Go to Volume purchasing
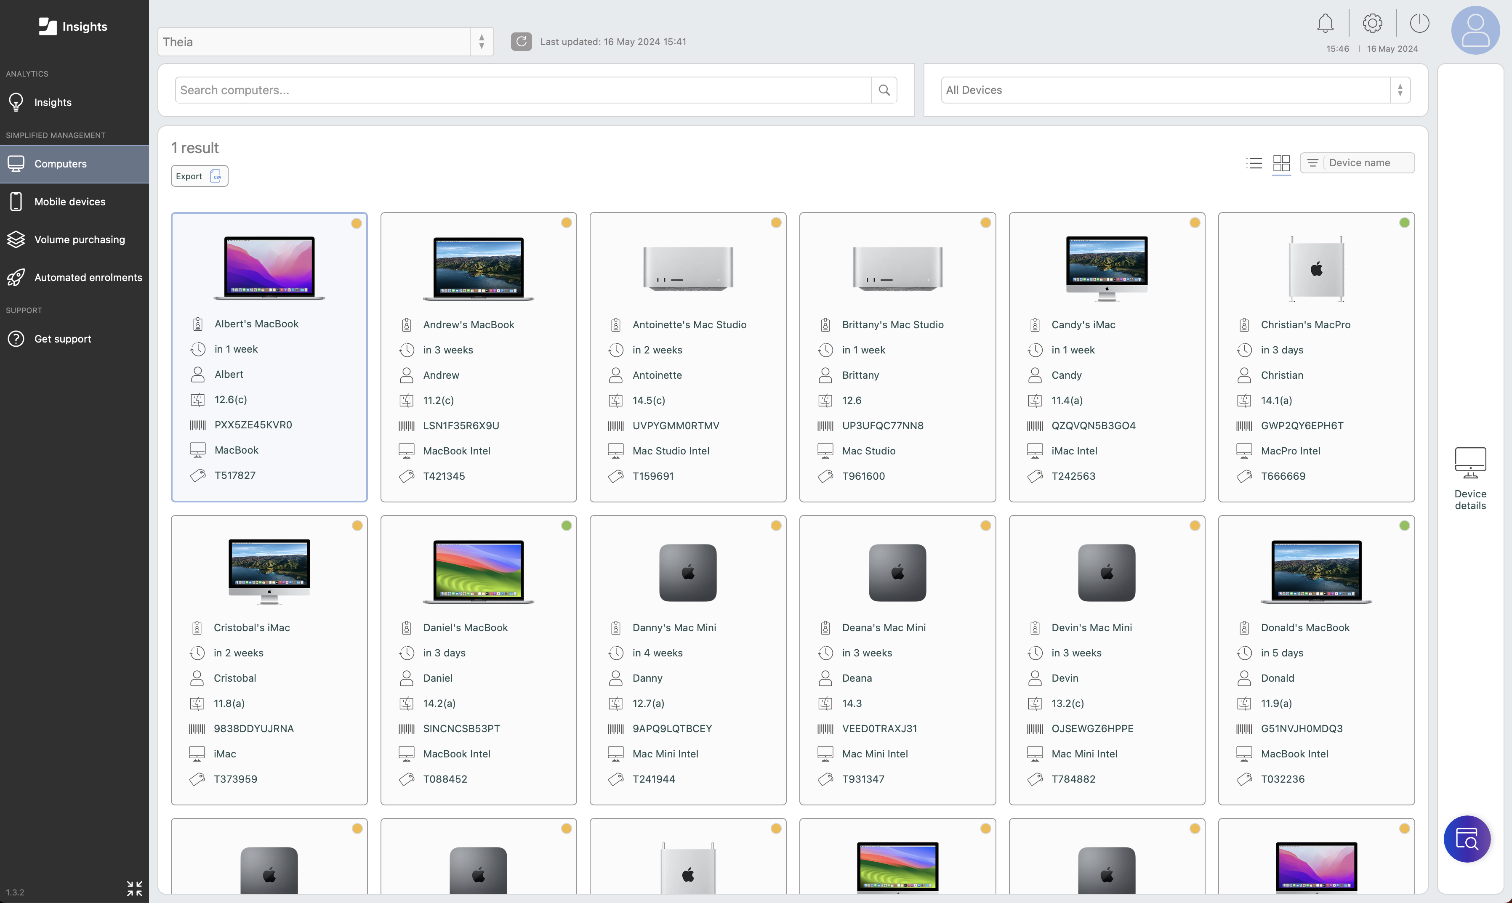Screen dimensions: 1512x903 point(74,239)
